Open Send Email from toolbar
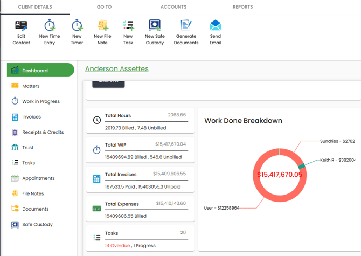 click(x=216, y=26)
